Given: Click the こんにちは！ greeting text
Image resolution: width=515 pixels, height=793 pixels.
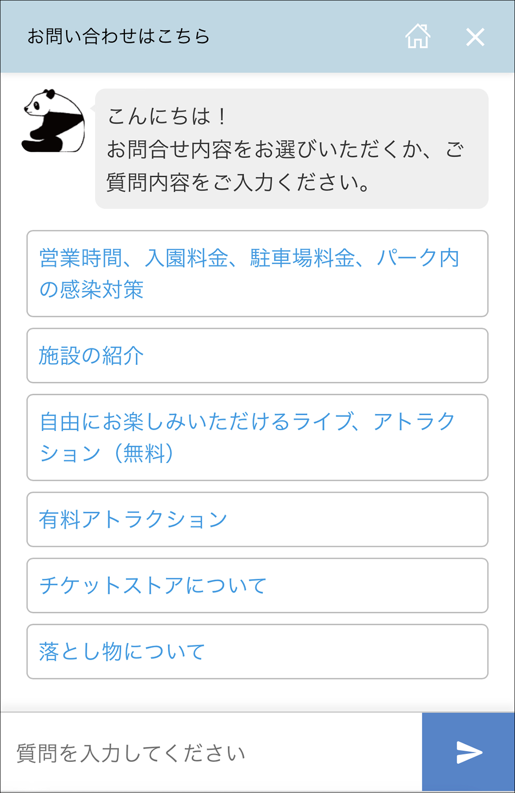Looking at the screenshot, I should 167,116.
